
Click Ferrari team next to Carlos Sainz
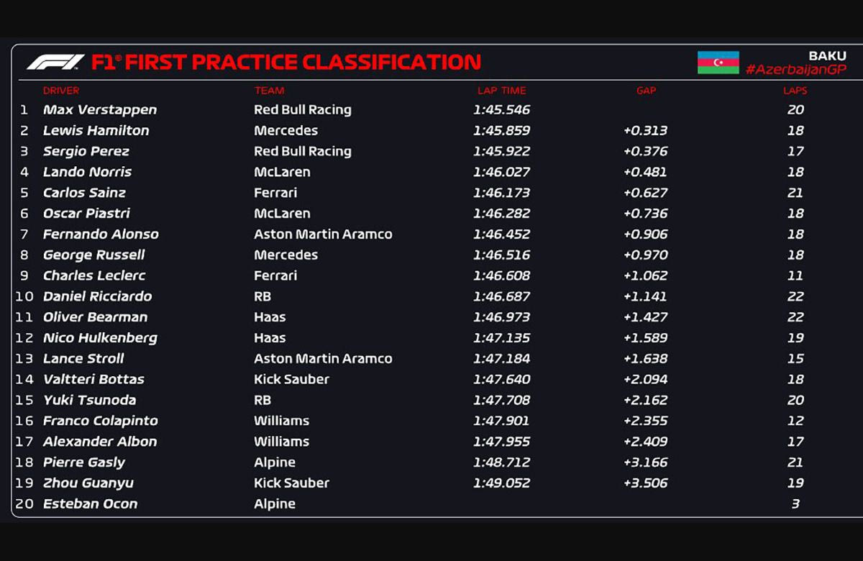[275, 193]
